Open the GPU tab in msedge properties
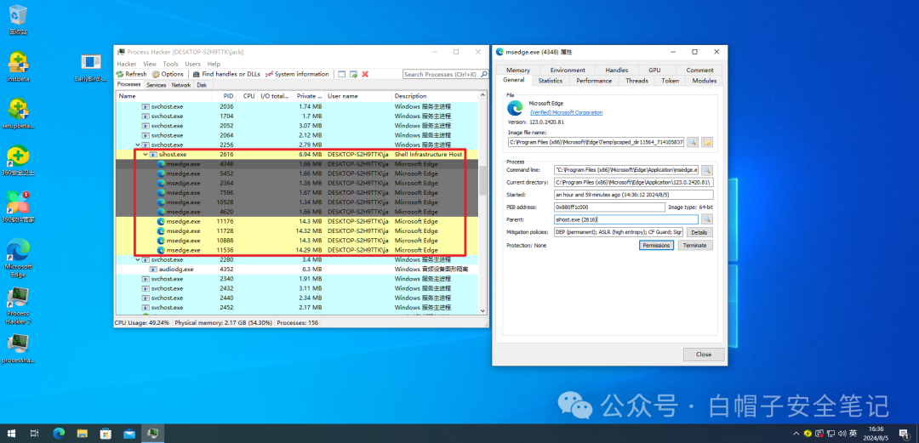This screenshot has height=443, width=919. click(x=654, y=70)
